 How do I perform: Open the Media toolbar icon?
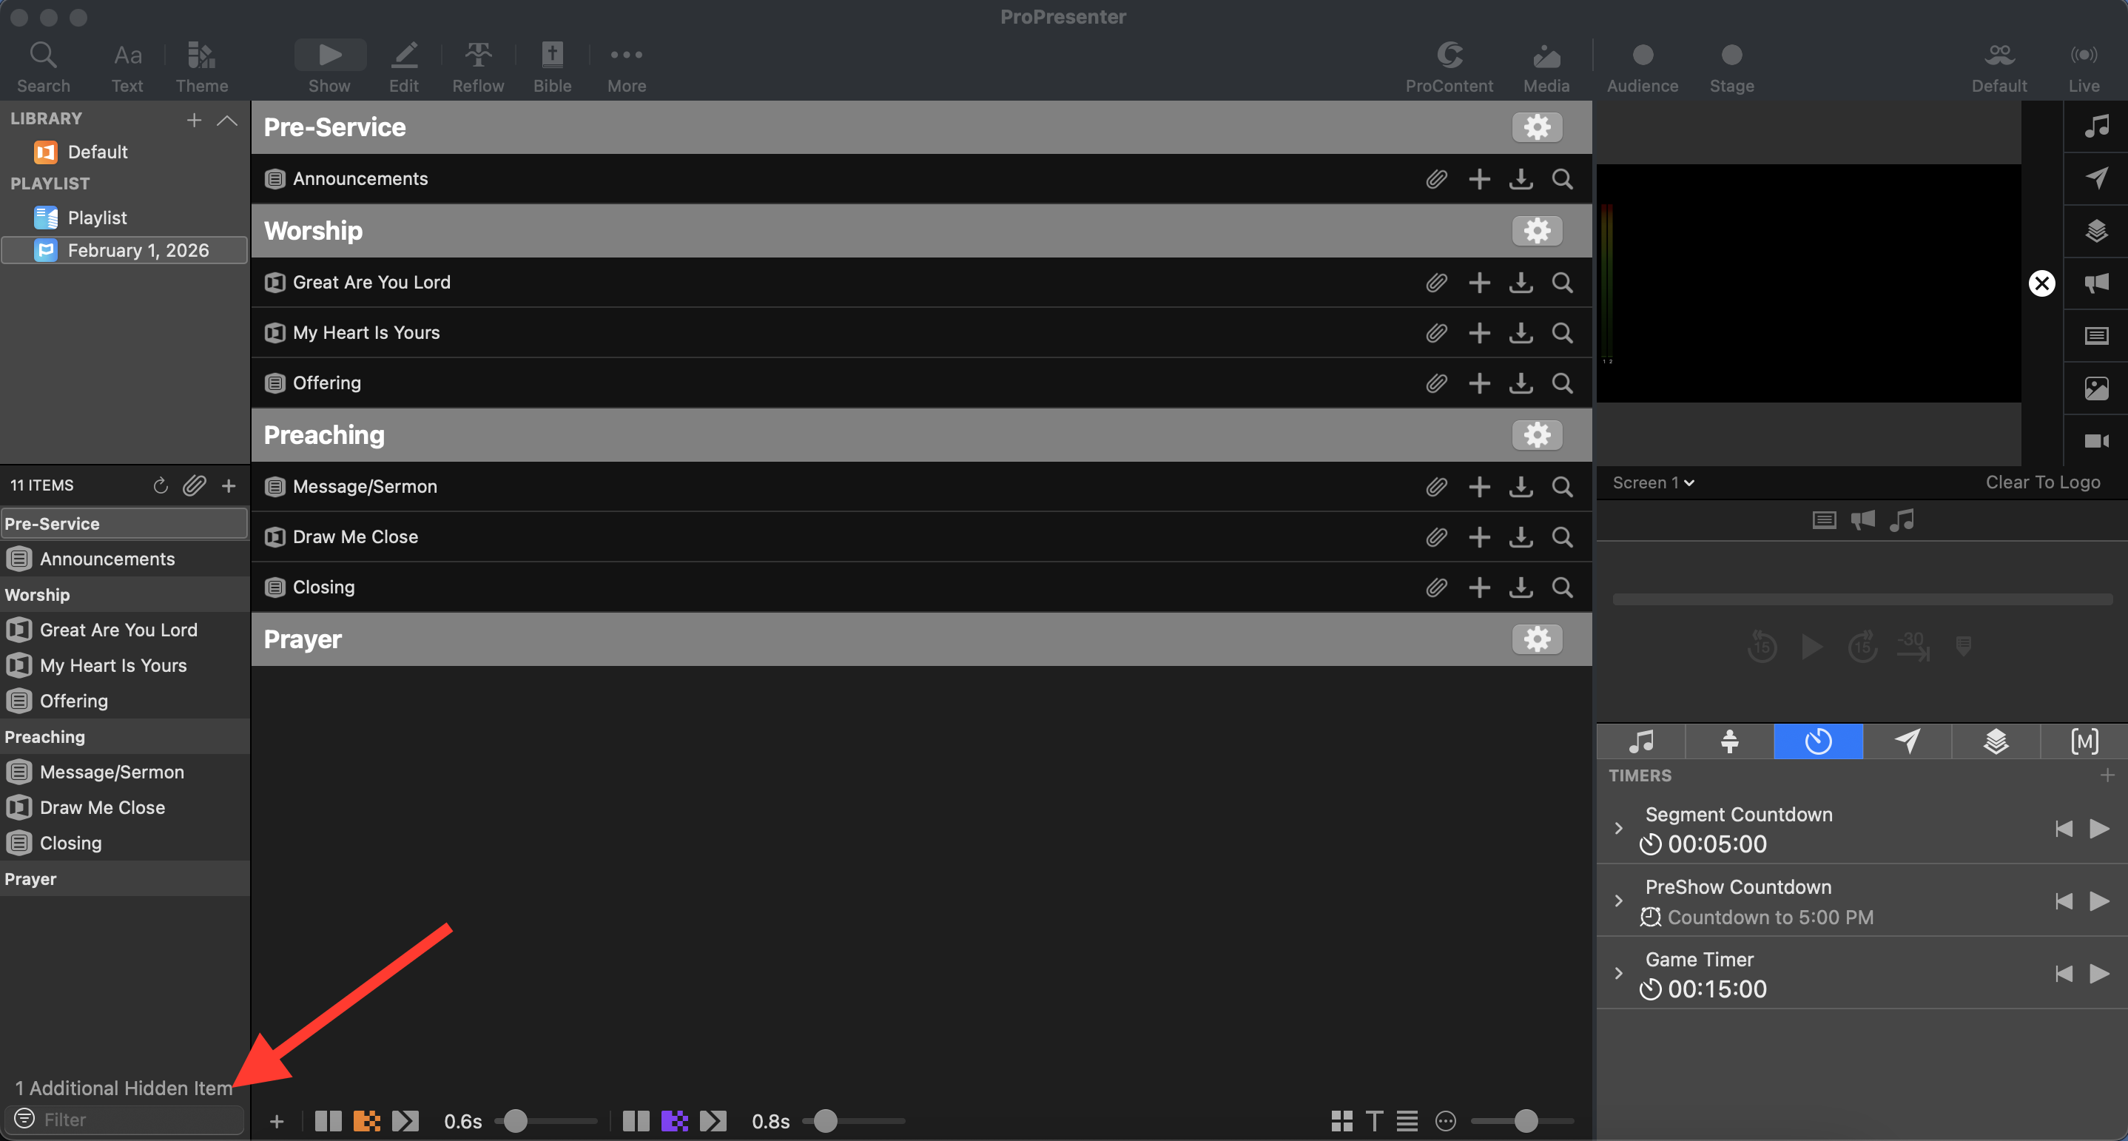point(1546,67)
